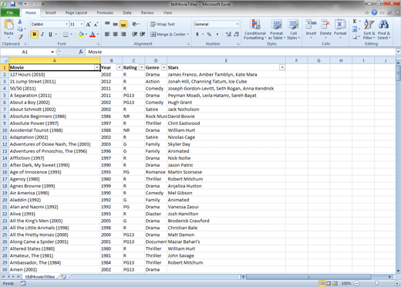Select column E header
401x287 pixels.
[x=226, y=61]
